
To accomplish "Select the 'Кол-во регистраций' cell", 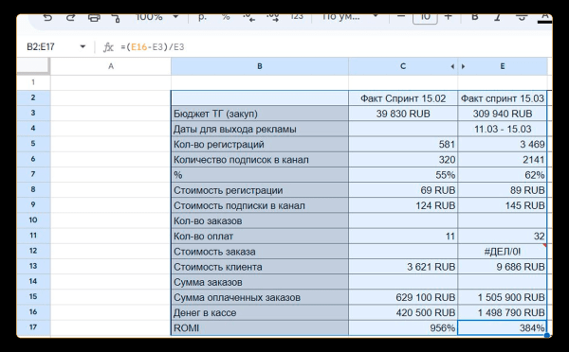I will 260,144.
